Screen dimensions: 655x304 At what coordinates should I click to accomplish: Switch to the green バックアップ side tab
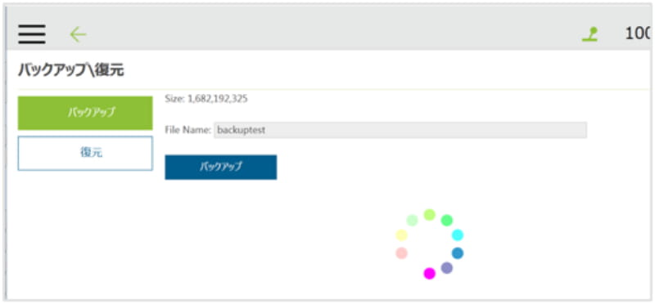click(85, 113)
